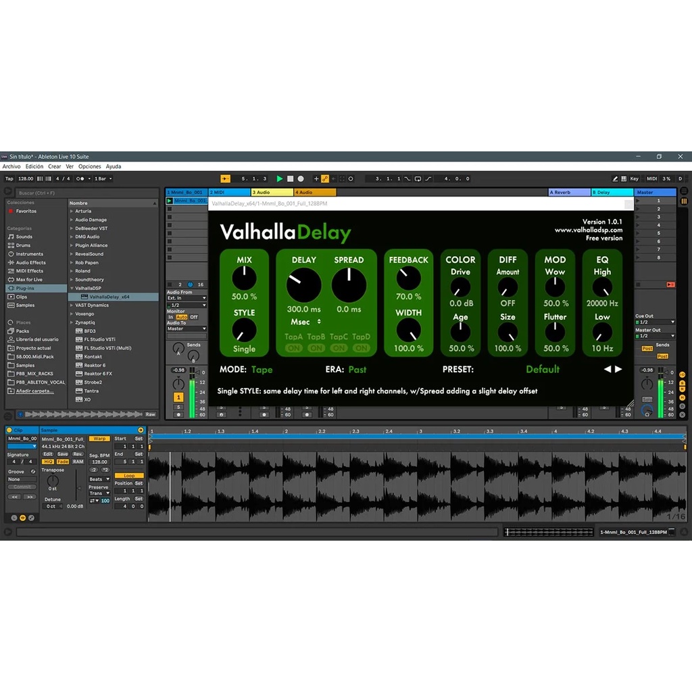
Task: Toggle track 1 activator button
Action: (x=178, y=397)
